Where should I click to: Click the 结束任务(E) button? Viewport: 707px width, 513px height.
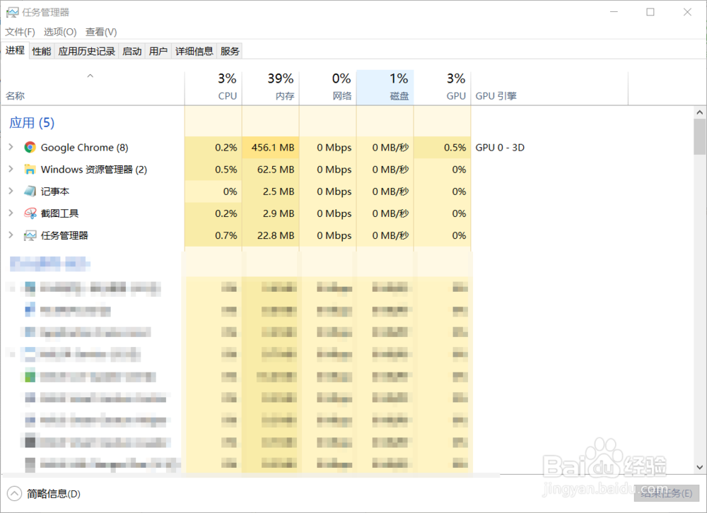667,493
